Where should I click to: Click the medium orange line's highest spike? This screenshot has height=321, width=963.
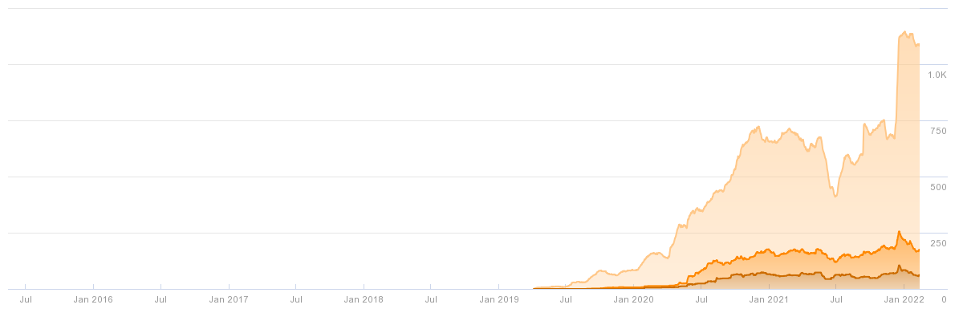(x=899, y=232)
